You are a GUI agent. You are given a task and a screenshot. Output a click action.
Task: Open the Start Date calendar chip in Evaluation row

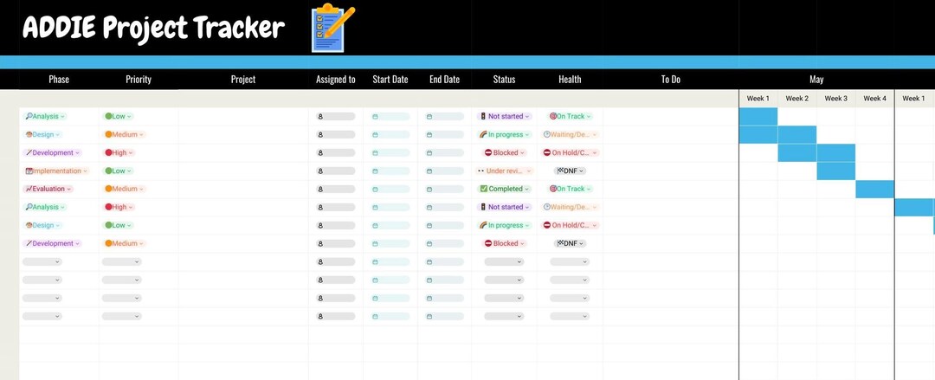tap(390, 189)
